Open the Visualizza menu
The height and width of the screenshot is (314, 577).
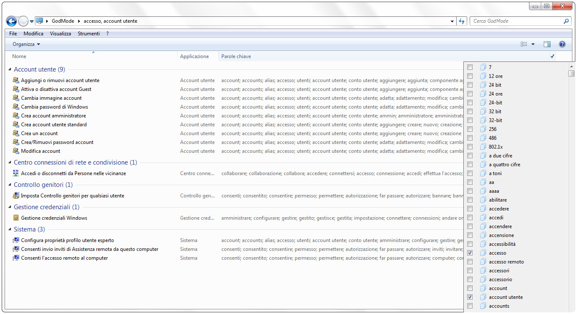(61, 34)
